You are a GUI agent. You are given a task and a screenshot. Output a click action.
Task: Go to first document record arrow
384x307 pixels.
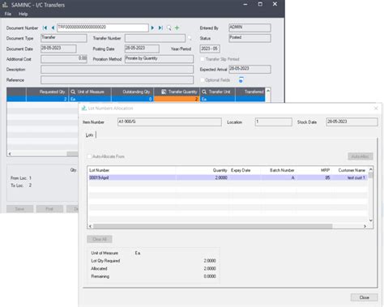click(45, 28)
